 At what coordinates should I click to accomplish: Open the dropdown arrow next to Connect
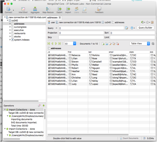[13, 10]
